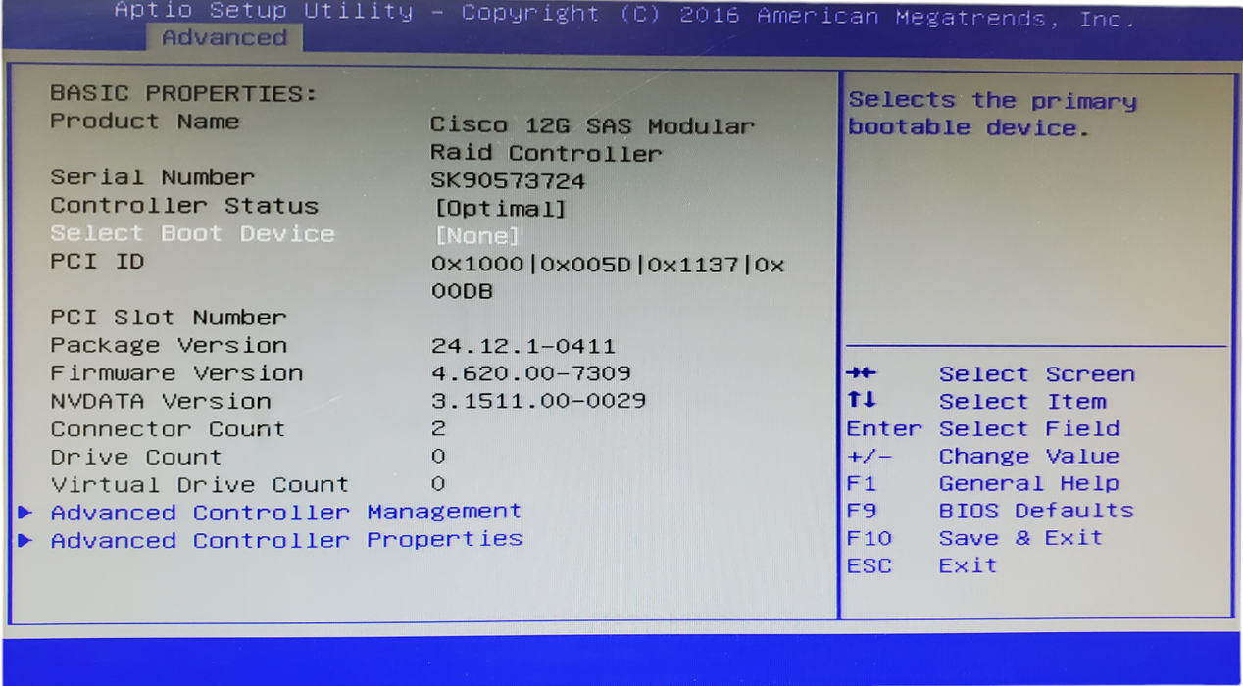Click the Aptio Setup Utility title
The height and width of the screenshot is (686, 1243).
point(263,12)
